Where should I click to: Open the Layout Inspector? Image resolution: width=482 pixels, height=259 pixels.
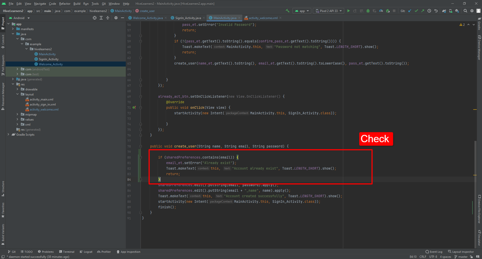(460, 252)
